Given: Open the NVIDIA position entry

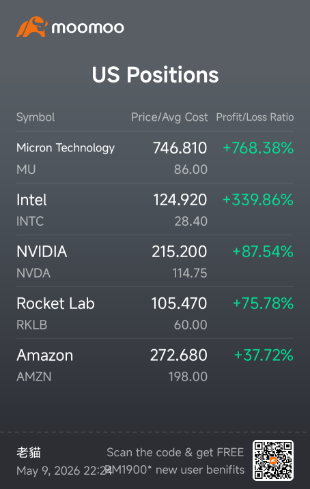Looking at the screenshot, I should coord(155,261).
